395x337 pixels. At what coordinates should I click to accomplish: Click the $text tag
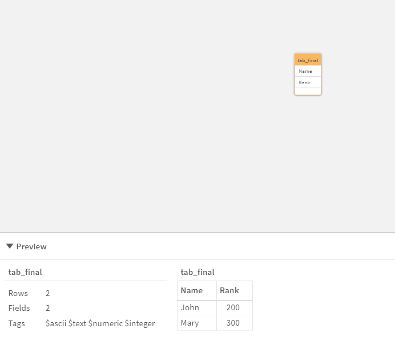77,323
